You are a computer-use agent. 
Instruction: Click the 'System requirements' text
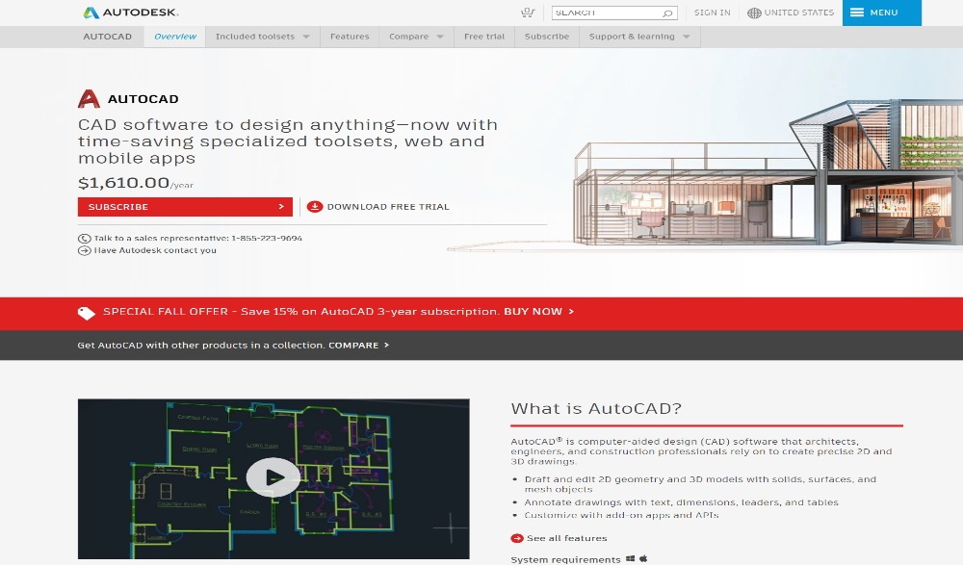565,559
